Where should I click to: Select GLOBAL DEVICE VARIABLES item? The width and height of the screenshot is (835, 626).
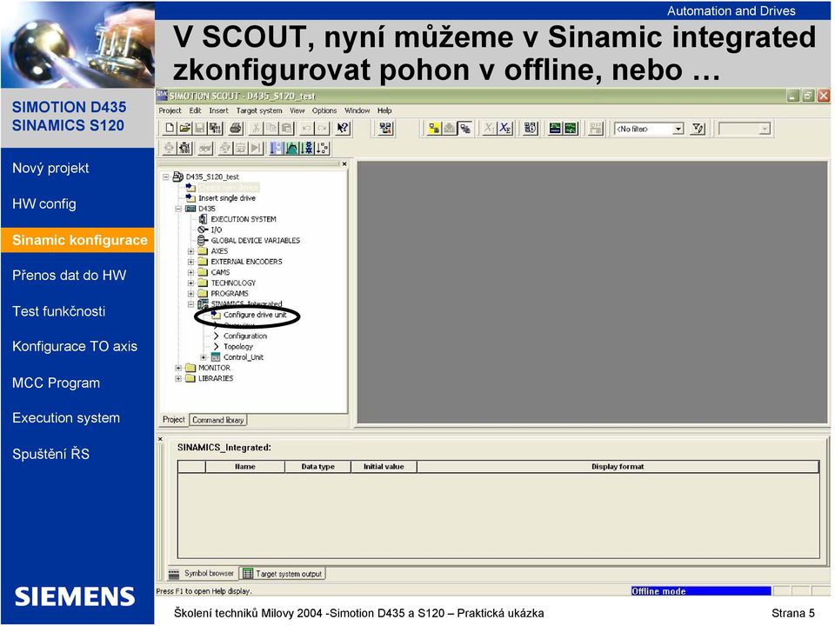point(255,241)
